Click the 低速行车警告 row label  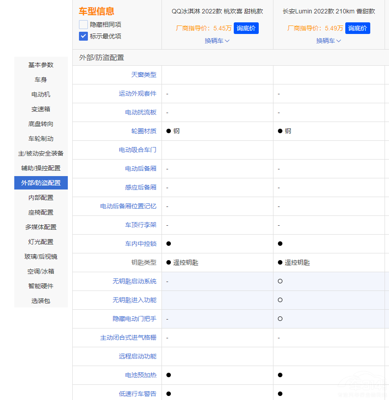pos(137,394)
